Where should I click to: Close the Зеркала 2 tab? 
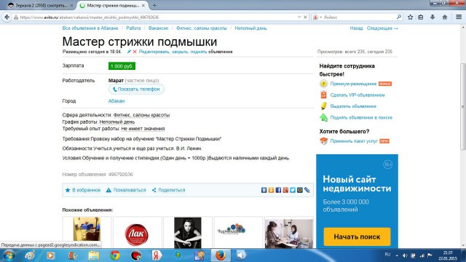pos(71,5)
